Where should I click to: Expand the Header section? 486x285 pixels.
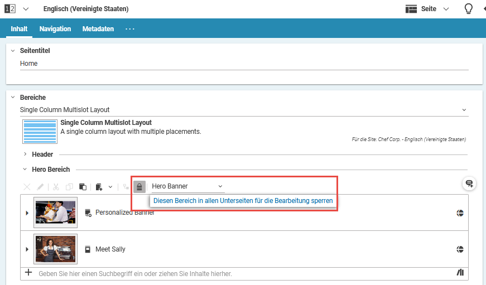[25, 154]
